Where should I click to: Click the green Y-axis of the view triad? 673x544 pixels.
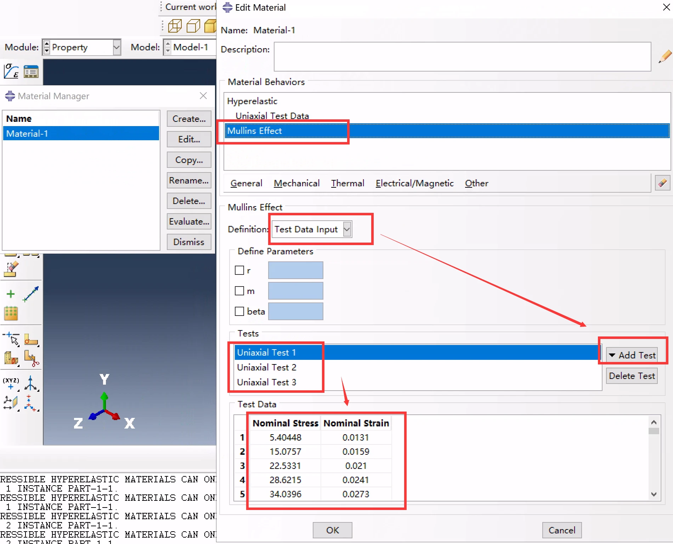click(x=104, y=401)
